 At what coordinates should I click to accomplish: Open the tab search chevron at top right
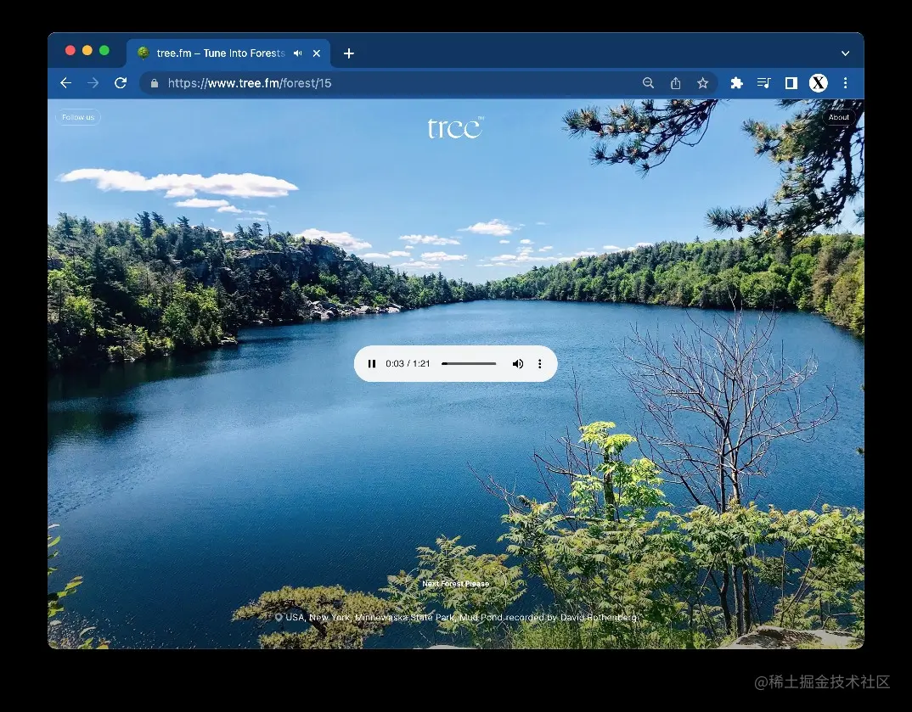pyautogui.click(x=845, y=53)
